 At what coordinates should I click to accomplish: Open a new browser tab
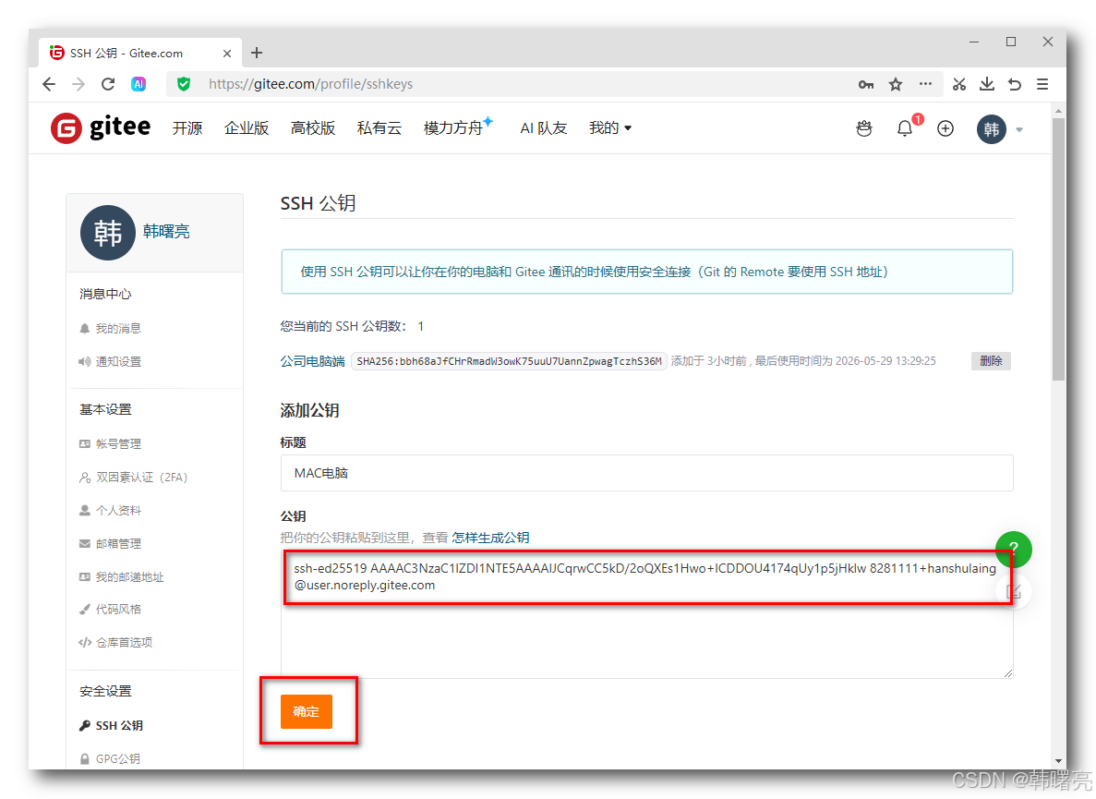(257, 53)
